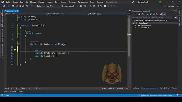The width and height of the screenshot is (182, 102).
Task: Click the navigate backward toolbar arrow
Action: click(4, 6)
